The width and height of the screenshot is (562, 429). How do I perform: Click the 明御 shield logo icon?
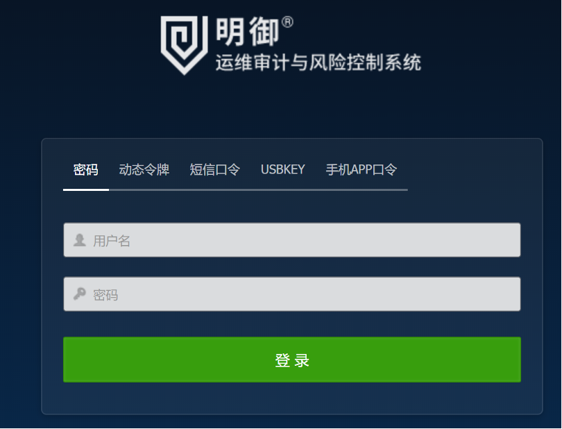184,45
